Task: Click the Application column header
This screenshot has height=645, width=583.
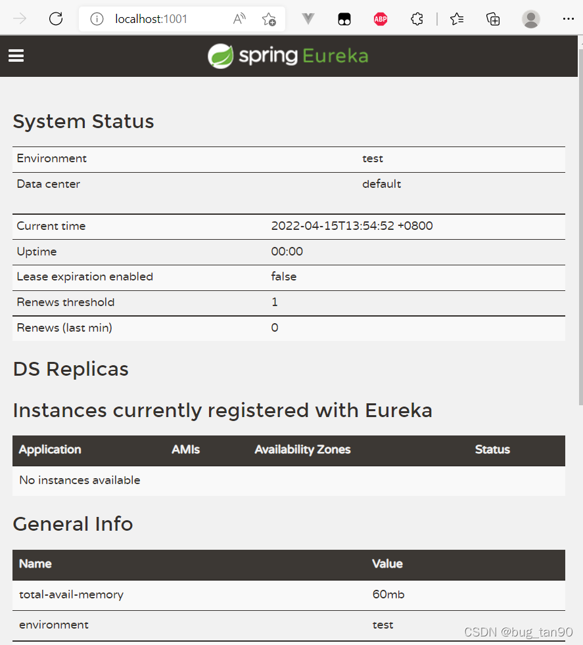Action: tap(50, 450)
